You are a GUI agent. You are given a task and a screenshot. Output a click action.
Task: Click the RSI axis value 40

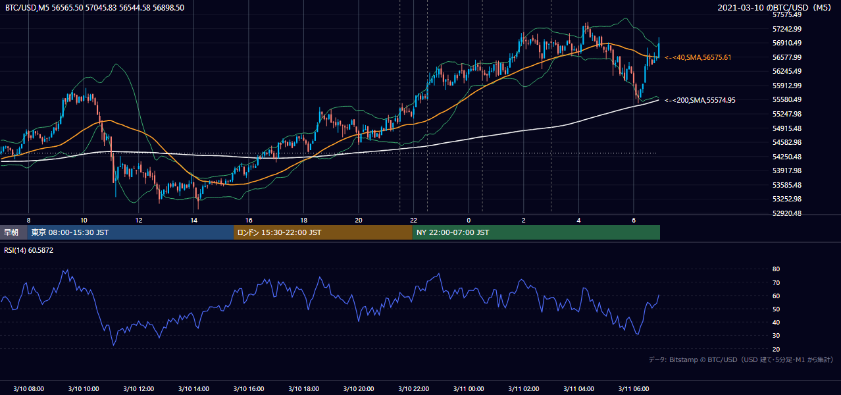[776, 322]
